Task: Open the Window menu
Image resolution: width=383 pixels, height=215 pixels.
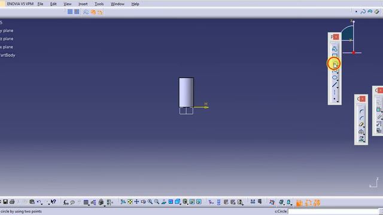Action: pos(117,4)
